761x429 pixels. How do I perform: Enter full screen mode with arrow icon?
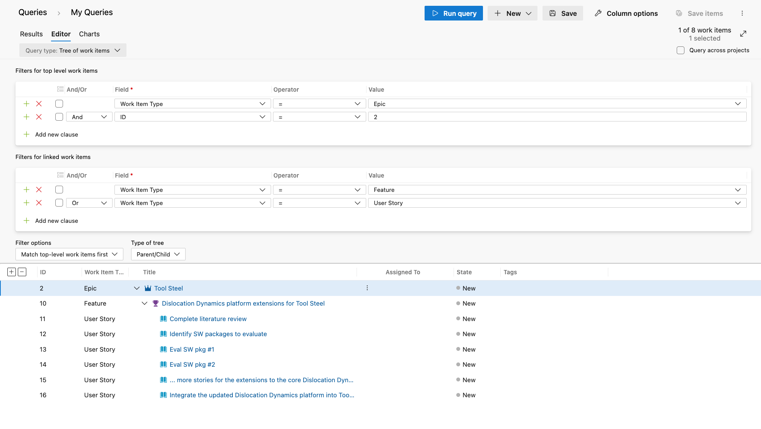click(743, 34)
